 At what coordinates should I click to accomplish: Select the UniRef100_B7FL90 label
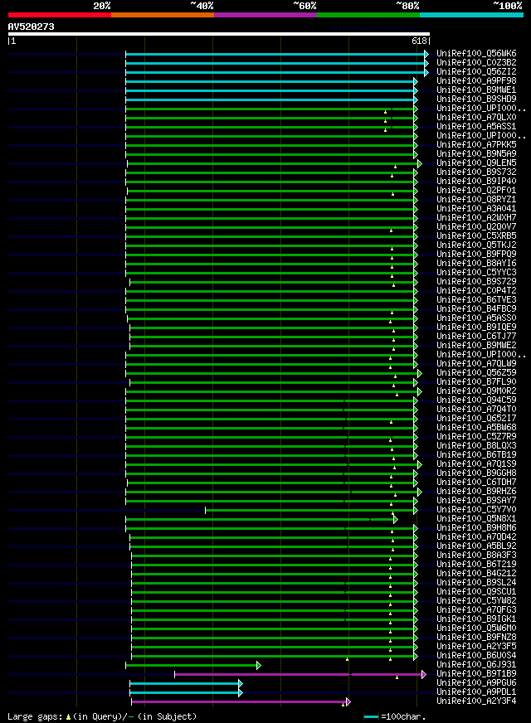point(476,381)
